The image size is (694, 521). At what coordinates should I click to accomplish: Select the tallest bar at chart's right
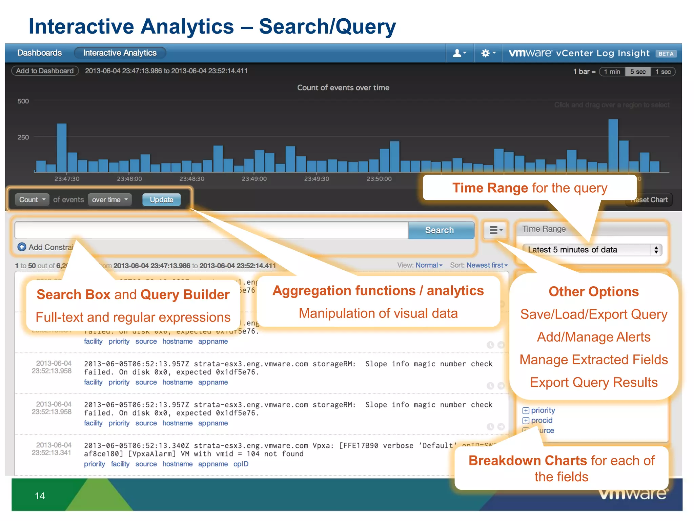[x=613, y=146]
